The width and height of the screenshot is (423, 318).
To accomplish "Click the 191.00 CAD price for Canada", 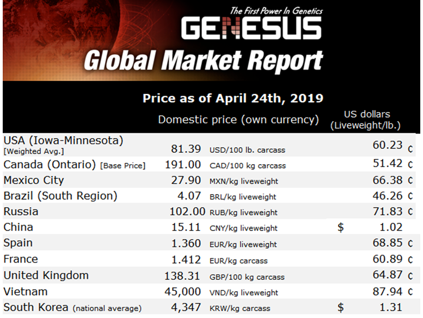I will tap(183, 165).
